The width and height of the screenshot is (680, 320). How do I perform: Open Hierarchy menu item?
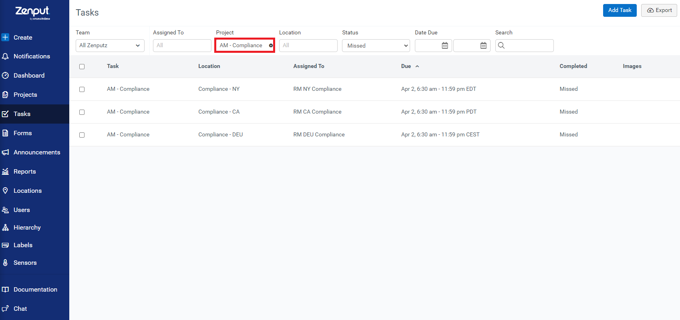pyautogui.click(x=27, y=228)
